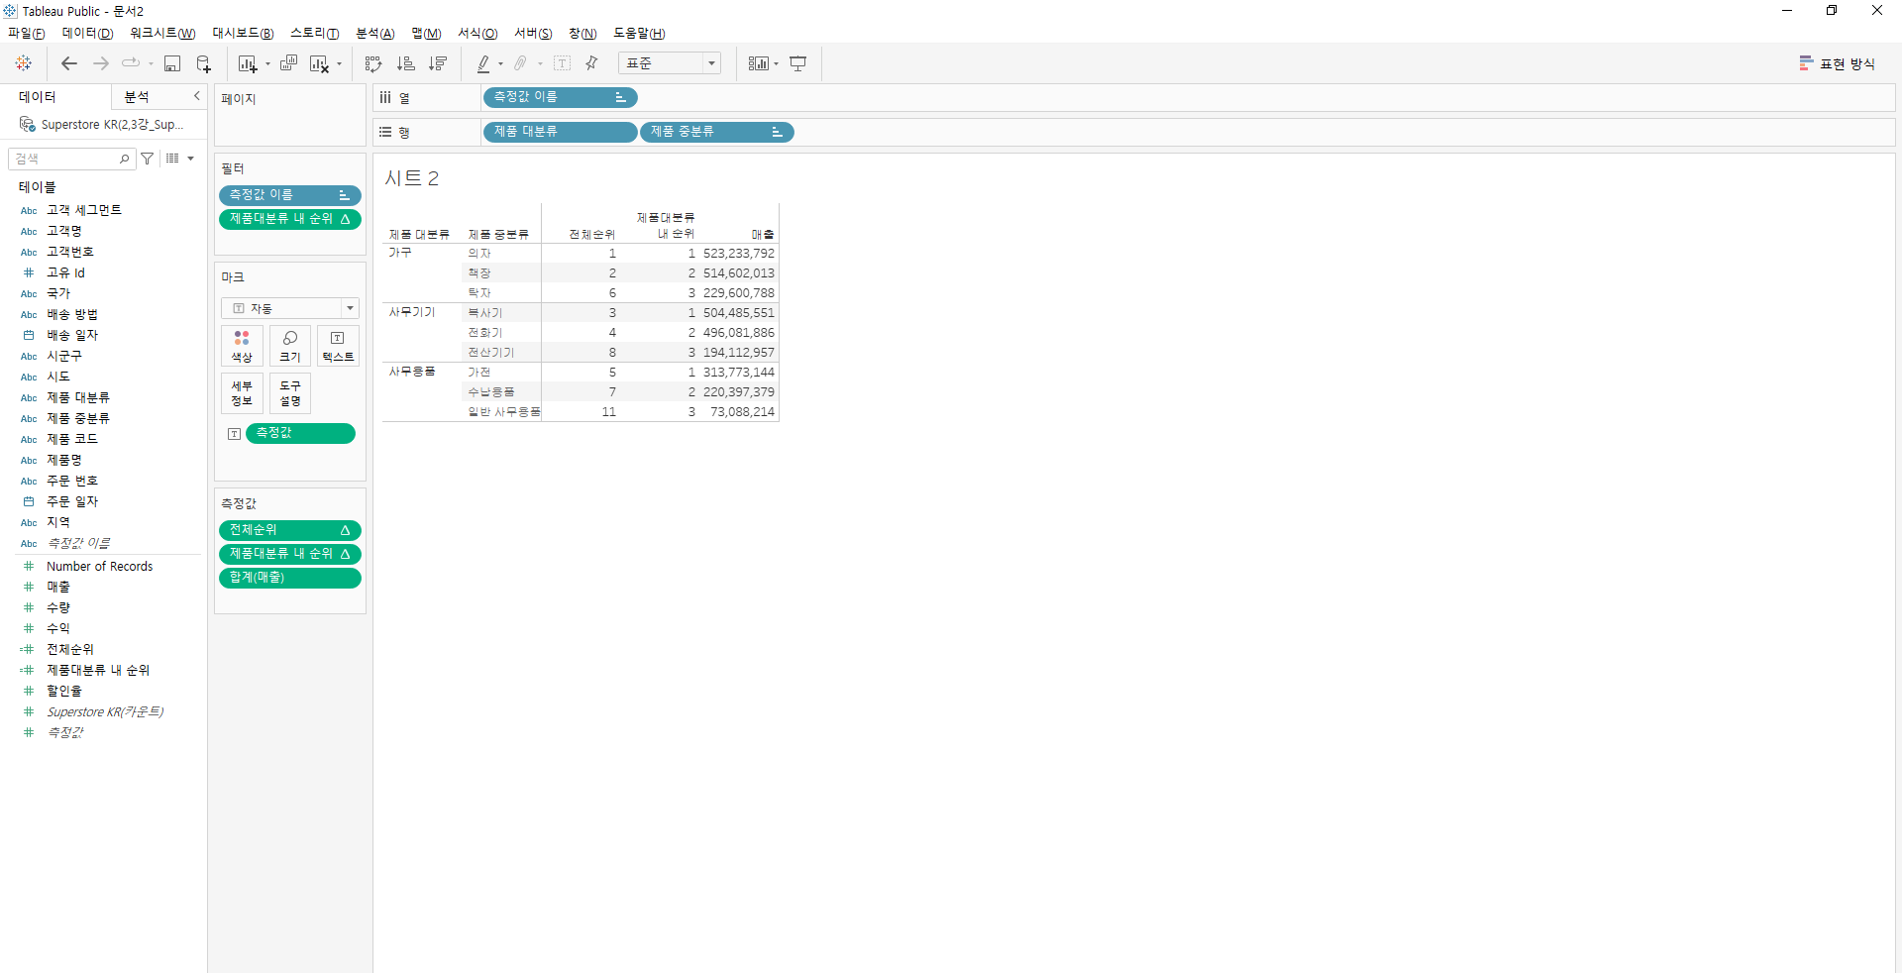Click the cell value 523,233,792
The image size is (1902, 973).
(x=739, y=254)
